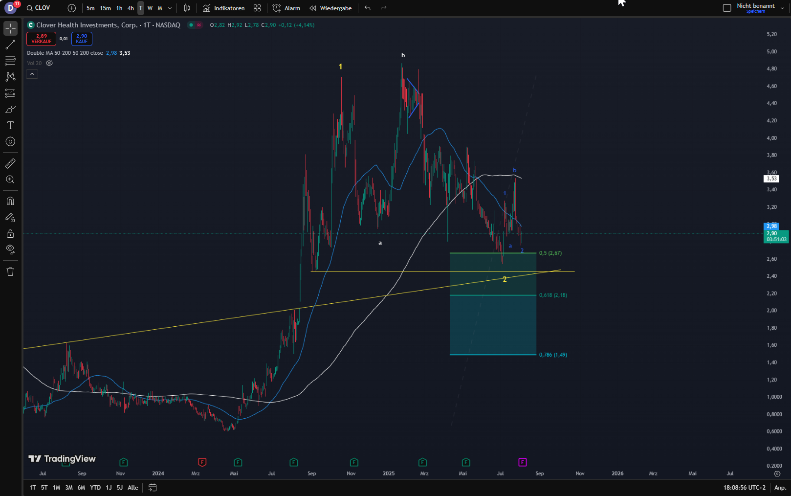The height and width of the screenshot is (496, 791).
Task: Click the July 2025 earnings marker
Action: pyautogui.click(x=522, y=462)
